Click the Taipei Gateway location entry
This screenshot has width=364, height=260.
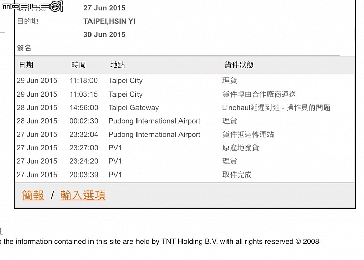[x=133, y=108]
